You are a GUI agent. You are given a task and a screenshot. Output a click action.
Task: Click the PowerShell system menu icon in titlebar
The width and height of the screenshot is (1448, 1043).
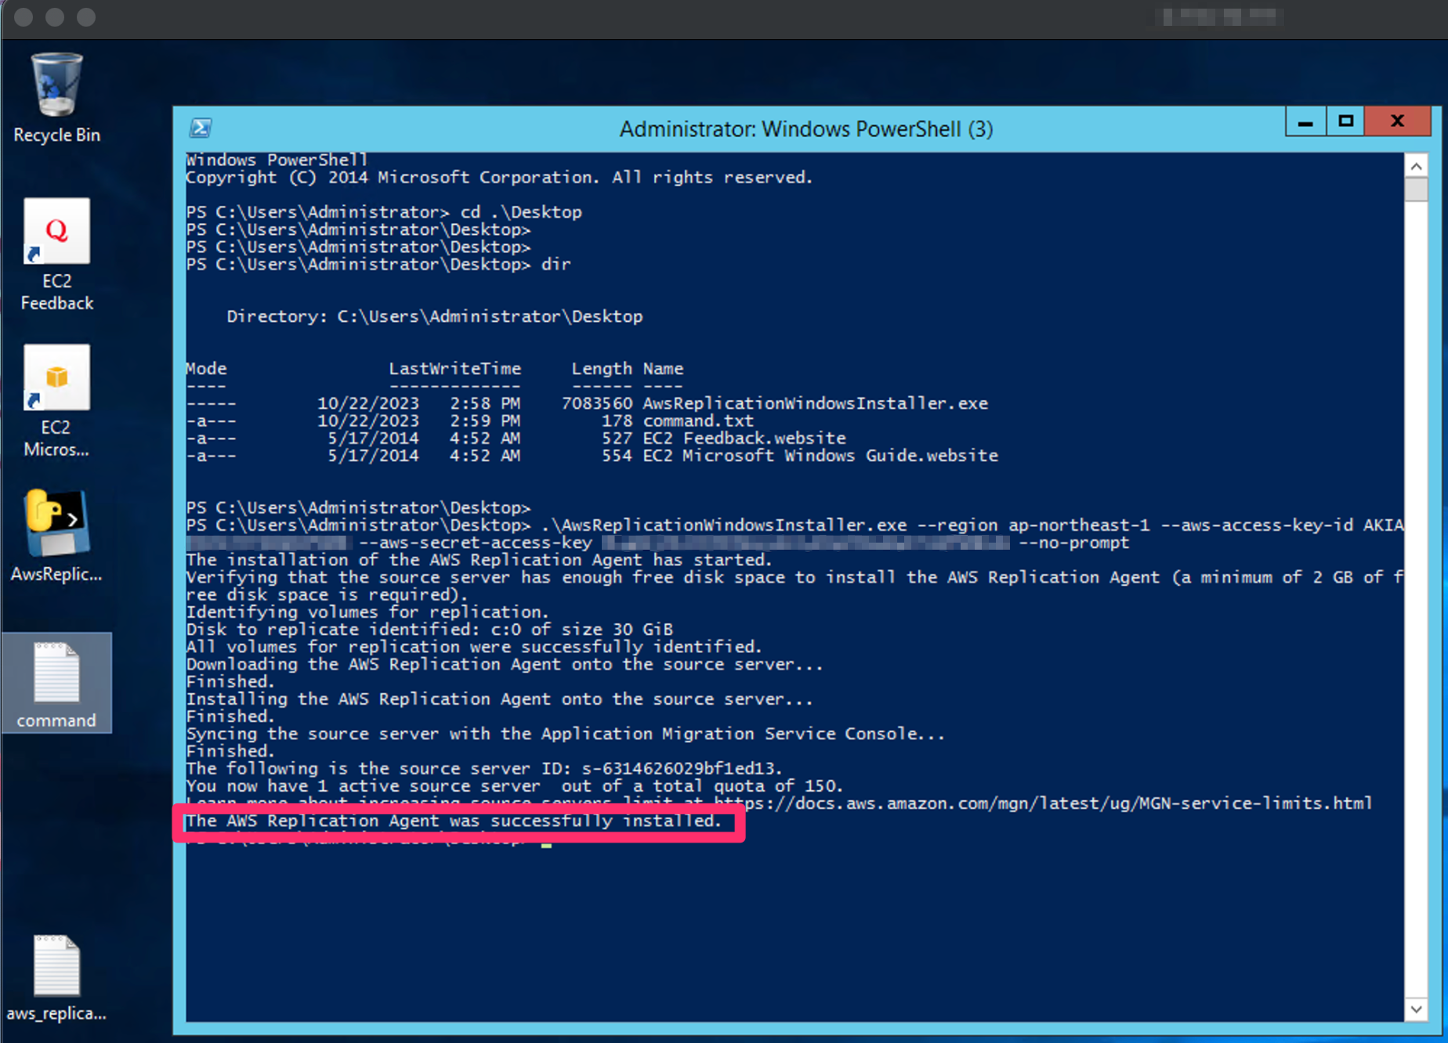(201, 127)
